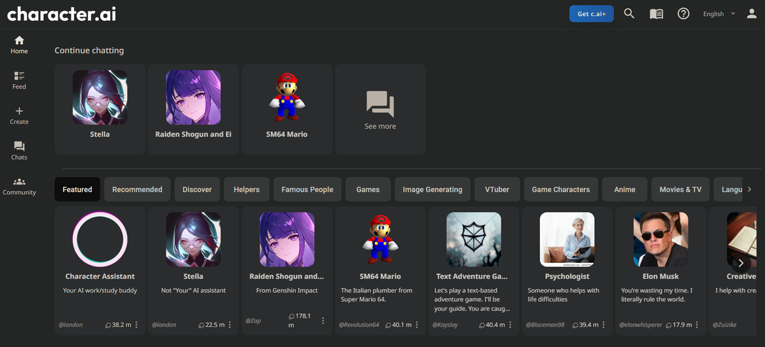Continue chatting with SM64 Mario

click(287, 109)
